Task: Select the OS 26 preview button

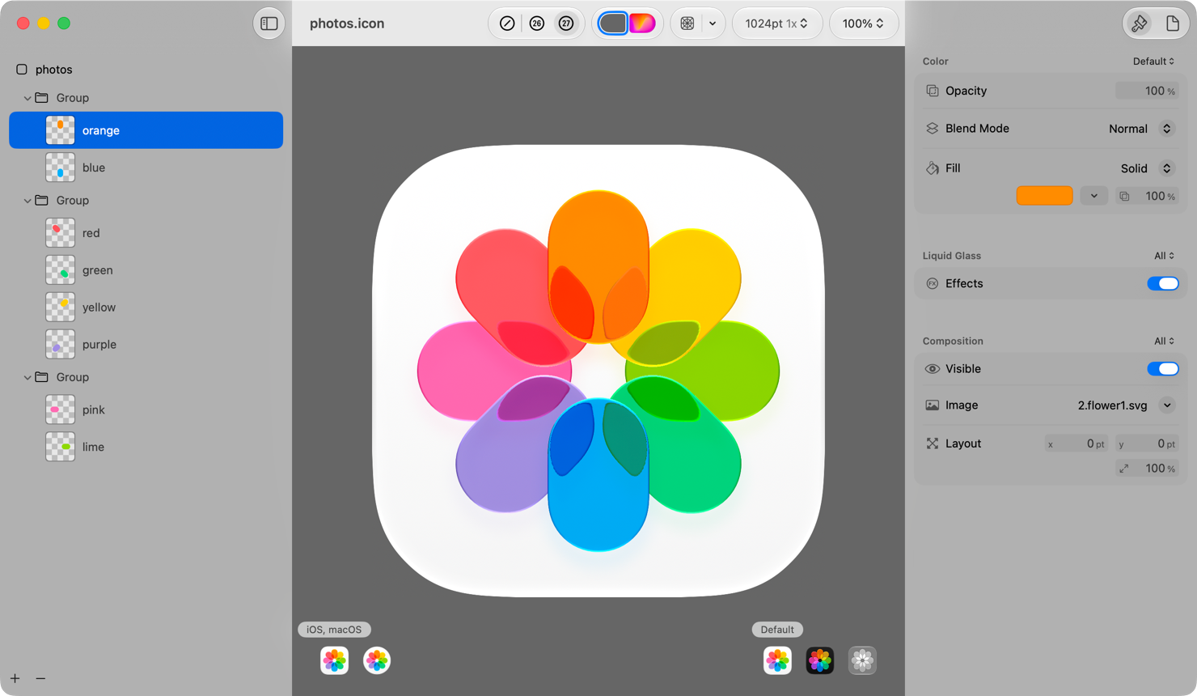Action: pyautogui.click(x=537, y=23)
